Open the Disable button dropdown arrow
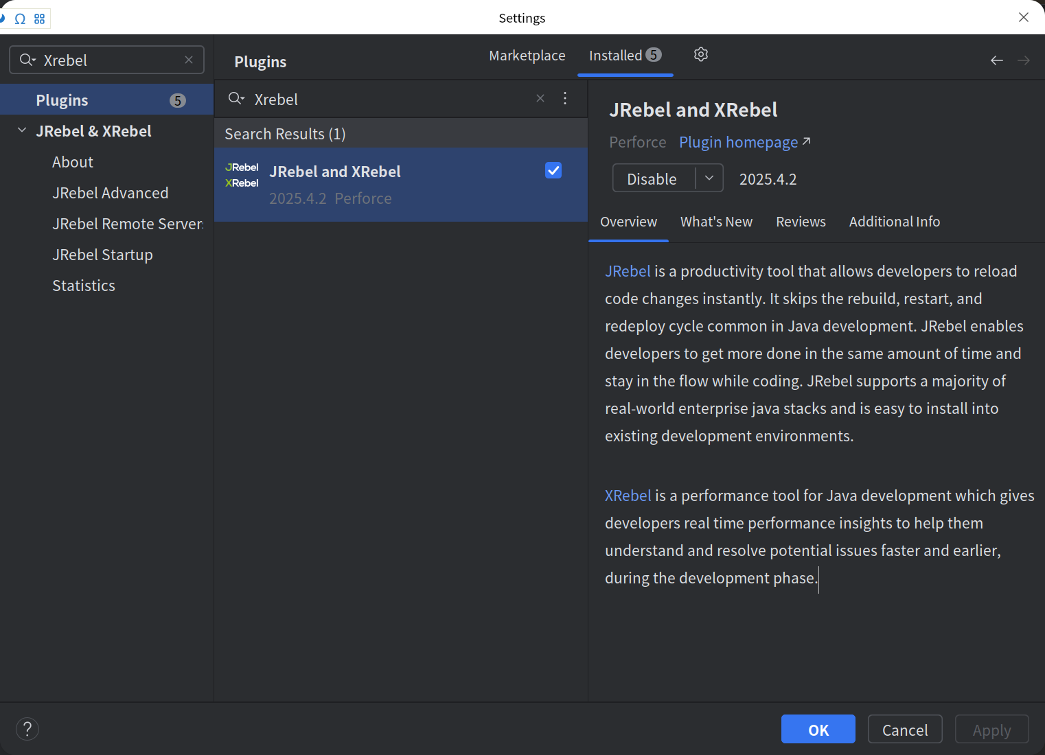The height and width of the screenshot is (755, 1045). [709, 178]
